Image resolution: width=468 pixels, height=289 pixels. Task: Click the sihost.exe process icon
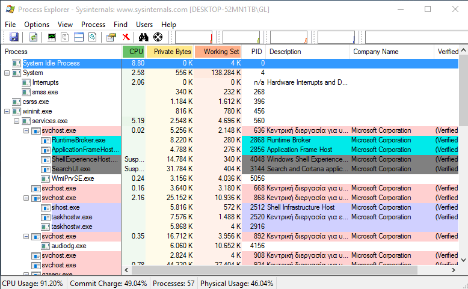(46, 207)
